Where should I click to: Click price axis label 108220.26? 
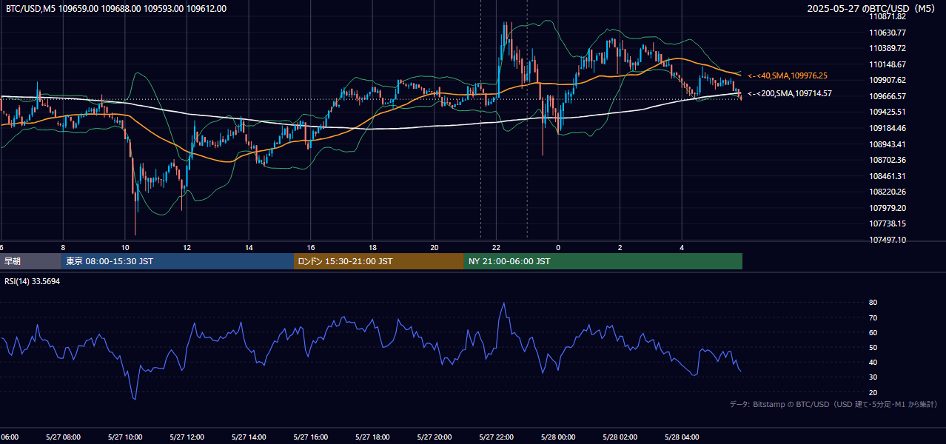(x=888, y=192)
